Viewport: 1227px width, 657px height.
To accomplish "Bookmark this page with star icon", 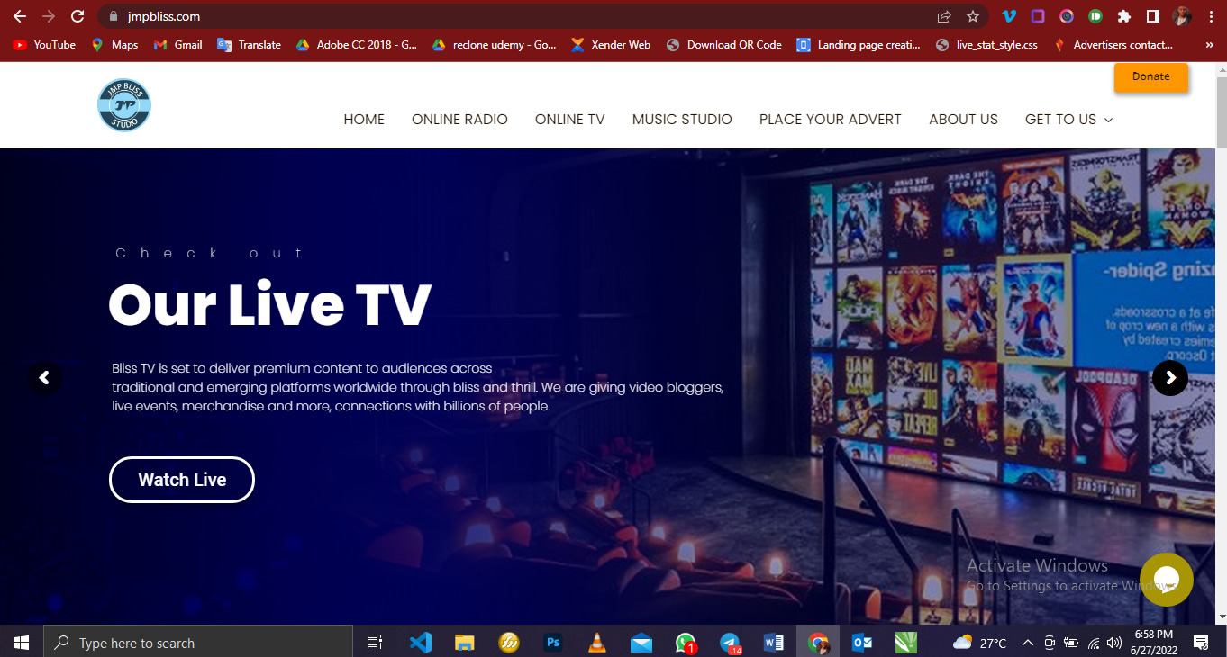I will 973,16.
